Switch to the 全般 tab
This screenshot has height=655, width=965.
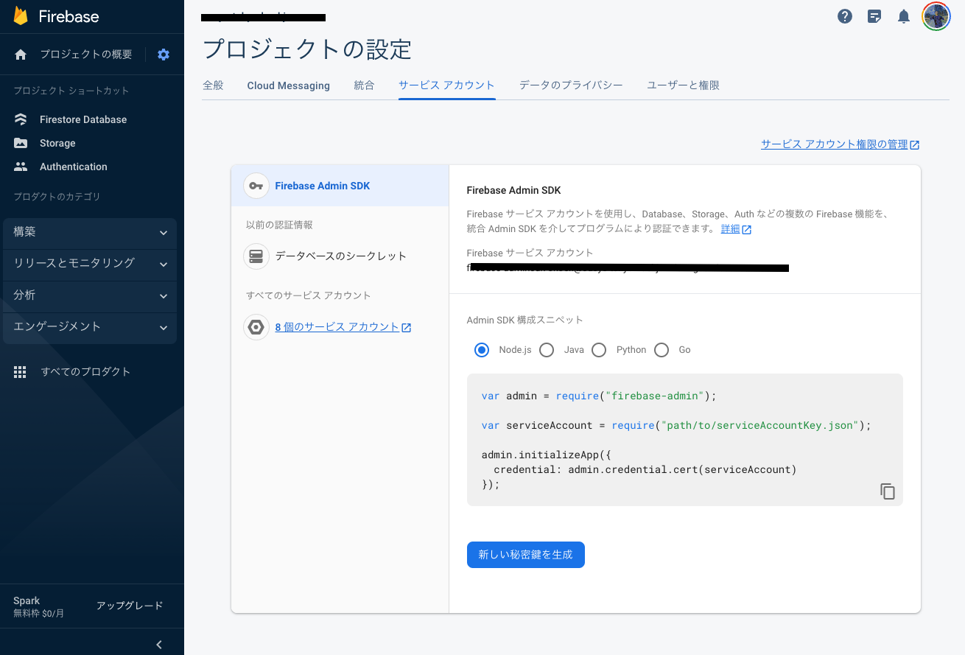click(213, 85)
